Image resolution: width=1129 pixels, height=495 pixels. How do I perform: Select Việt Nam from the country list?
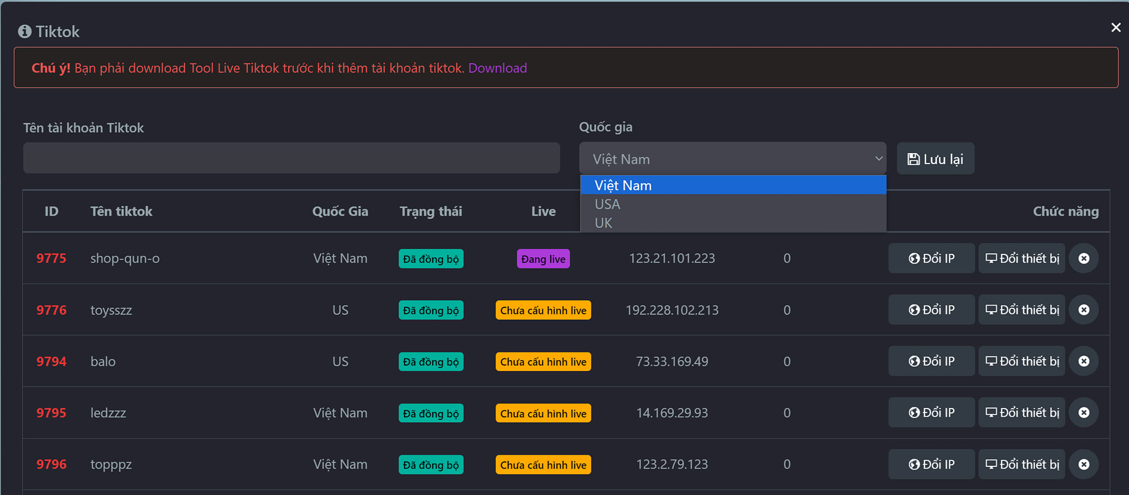(x=623, y=186)
